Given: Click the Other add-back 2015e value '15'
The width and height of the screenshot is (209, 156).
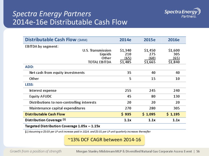Looking at the screenshot, I should tap(153, 79).
